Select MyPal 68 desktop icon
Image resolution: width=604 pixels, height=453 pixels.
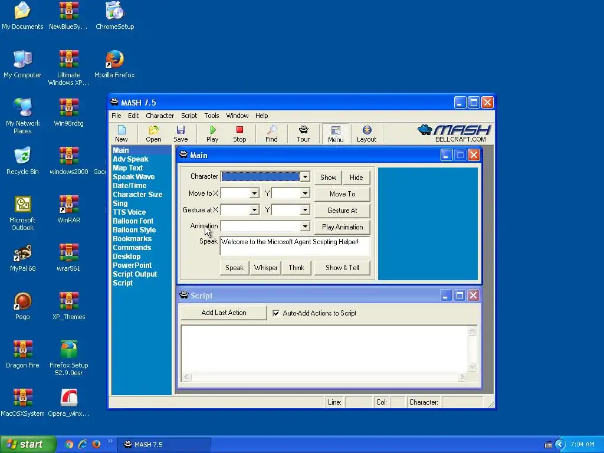coord(22,257)
